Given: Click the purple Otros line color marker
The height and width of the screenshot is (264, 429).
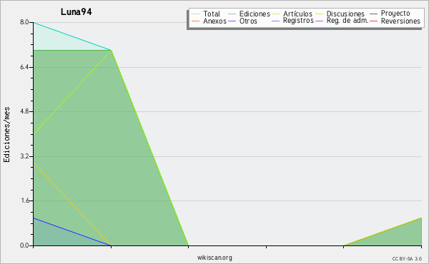Looking at the screenshot, I should (232, 21).
